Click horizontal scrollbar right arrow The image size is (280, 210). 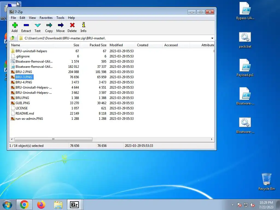point(212,139)
